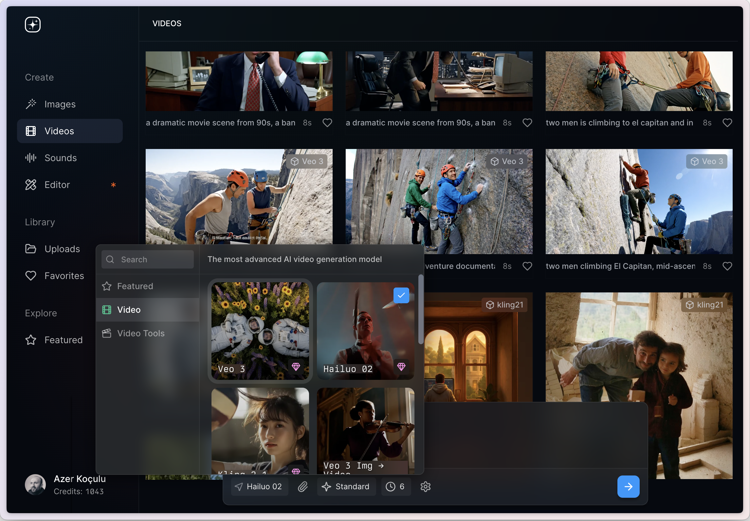Click the Video Tools clapperboard icon

pos(107,333)
